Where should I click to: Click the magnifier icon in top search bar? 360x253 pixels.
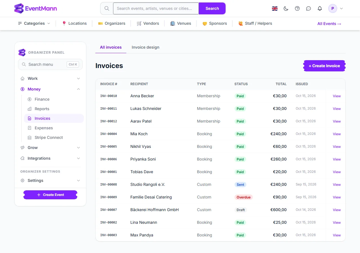[x=107, y=8]
